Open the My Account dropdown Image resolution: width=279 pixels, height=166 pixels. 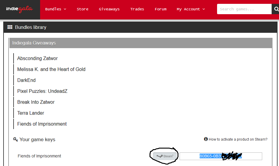tap(191, 9)
